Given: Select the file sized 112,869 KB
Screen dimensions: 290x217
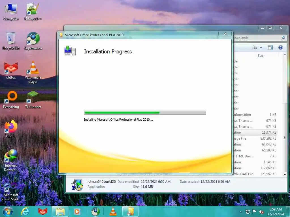Looking at the screenshot, I should click(x=255, y=168).
